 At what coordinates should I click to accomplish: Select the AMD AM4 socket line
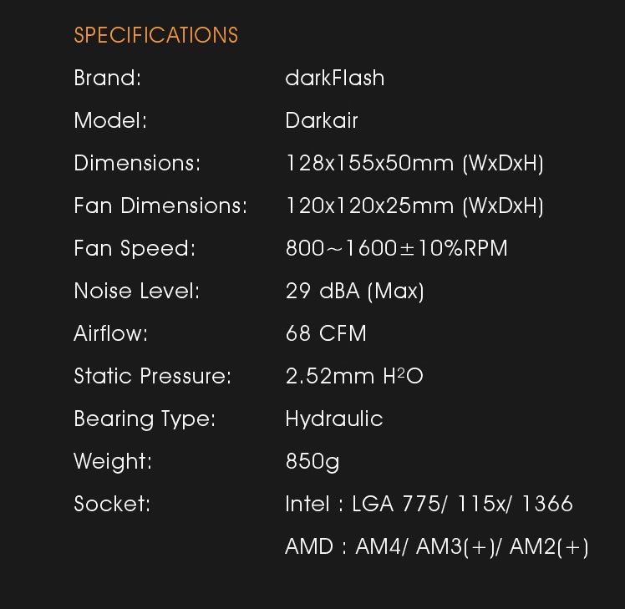coord(436,547)
